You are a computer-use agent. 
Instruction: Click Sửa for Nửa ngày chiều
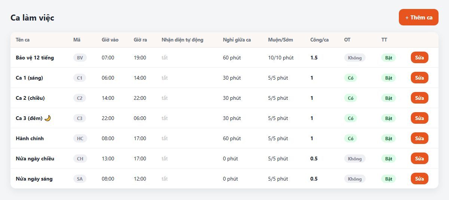pyautogui.click(x=419, y=159)
